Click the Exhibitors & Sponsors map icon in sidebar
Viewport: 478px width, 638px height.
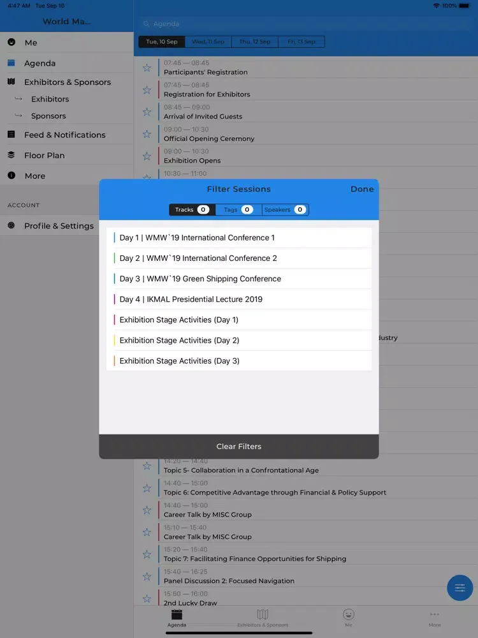11,82
